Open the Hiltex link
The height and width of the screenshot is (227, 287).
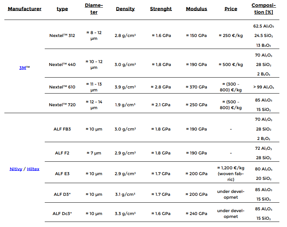tap(33, 169)
